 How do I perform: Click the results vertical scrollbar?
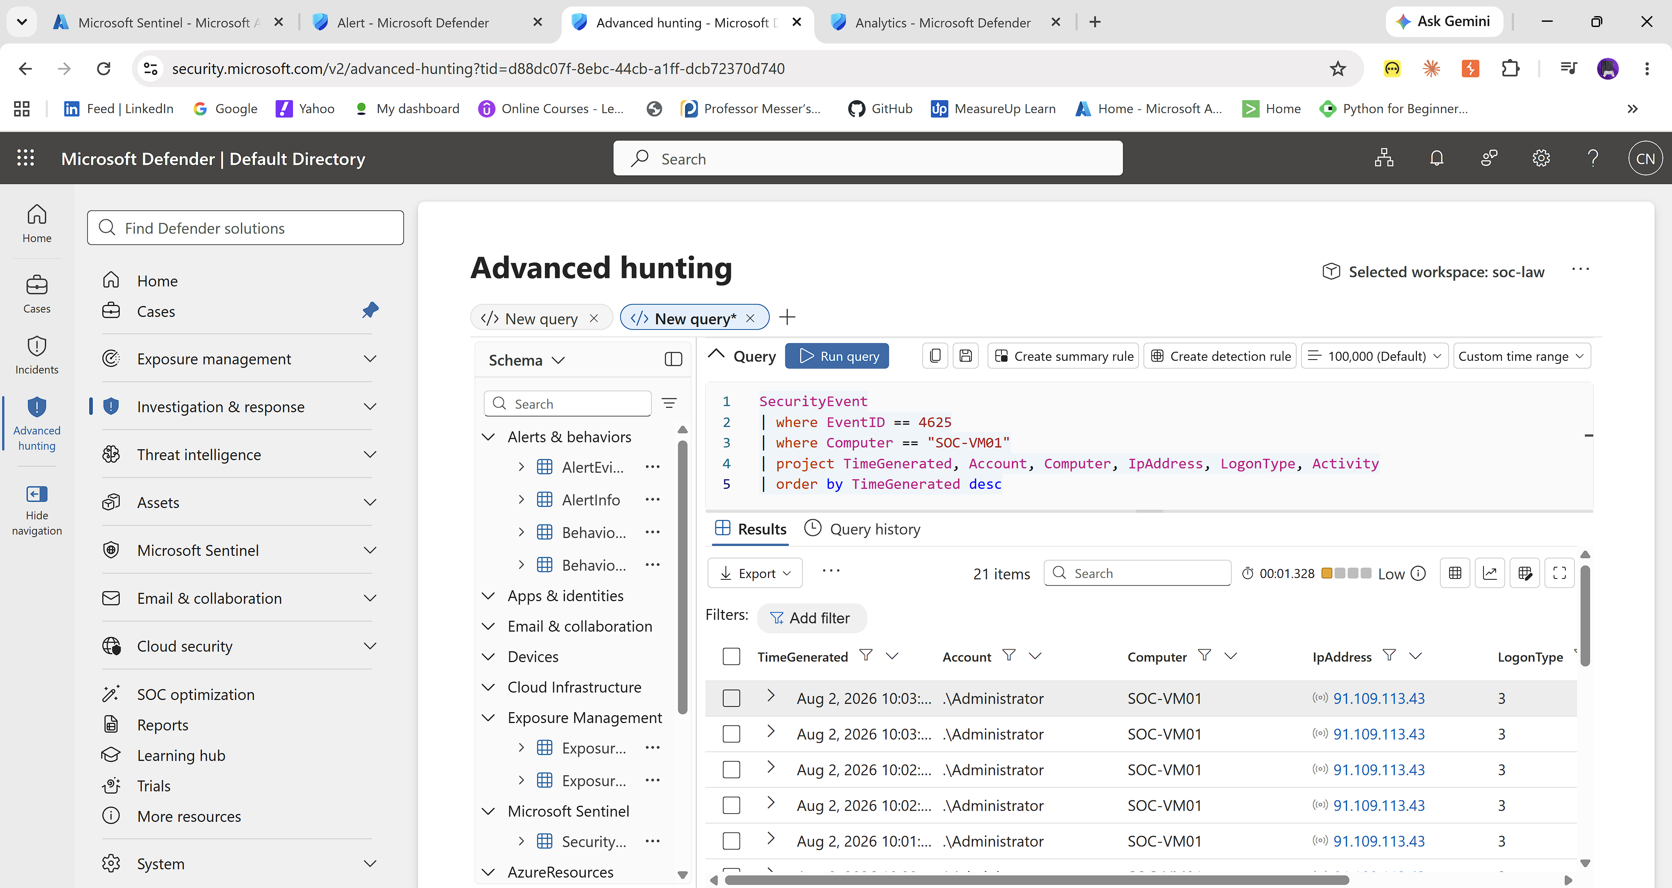click(x=1585, y=616)
